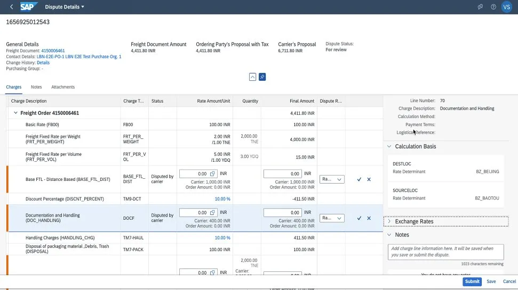Switch to the Notes tab
The image size is (518, 290).
tap(36, 87)
